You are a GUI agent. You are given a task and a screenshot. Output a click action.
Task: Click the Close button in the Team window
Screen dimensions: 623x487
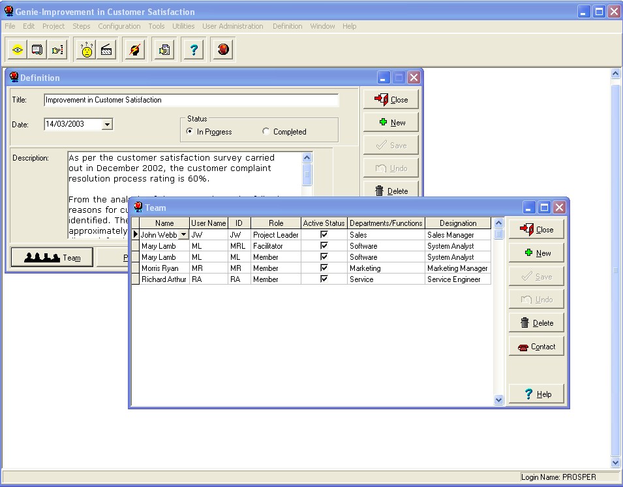pyautogui.click(x=536, y=229)
